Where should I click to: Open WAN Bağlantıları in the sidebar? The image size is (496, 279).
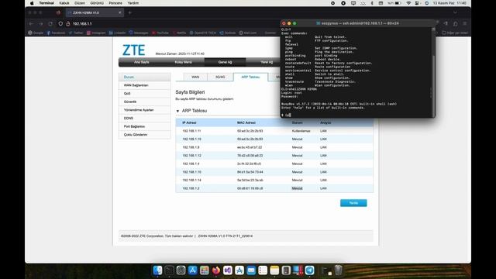pos(145,85)
